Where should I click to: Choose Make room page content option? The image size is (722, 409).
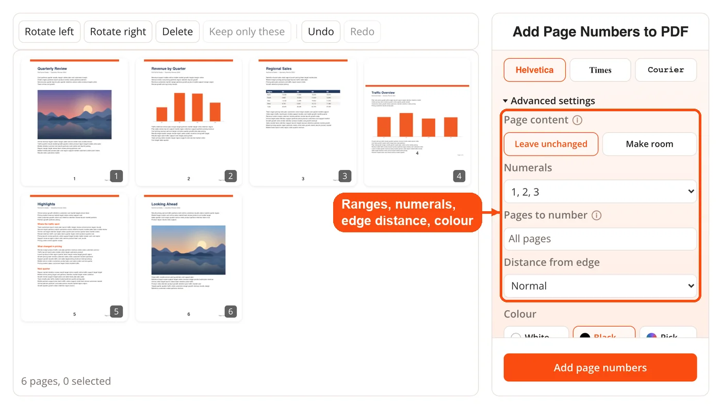(x=649, y=144)
